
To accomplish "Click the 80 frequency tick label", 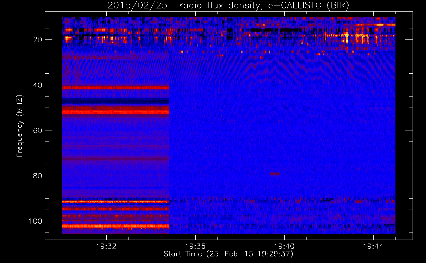I will click(x=38, y=176).
